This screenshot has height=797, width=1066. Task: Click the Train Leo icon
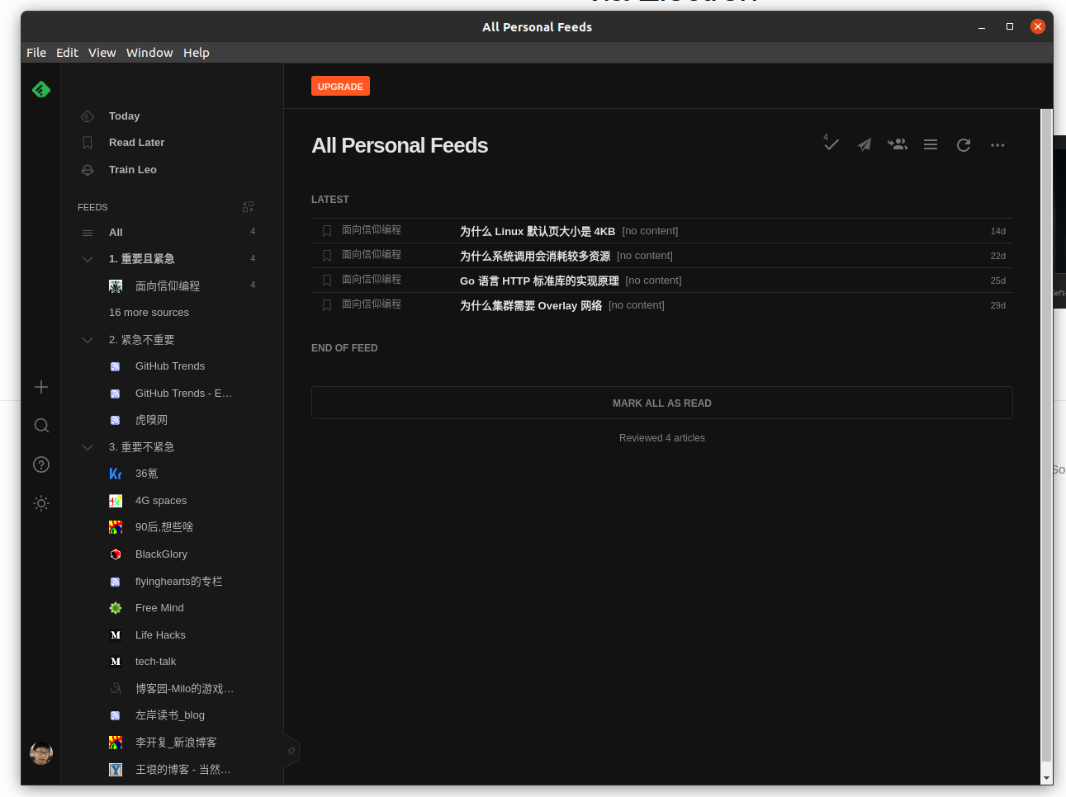tap(88, 170)
